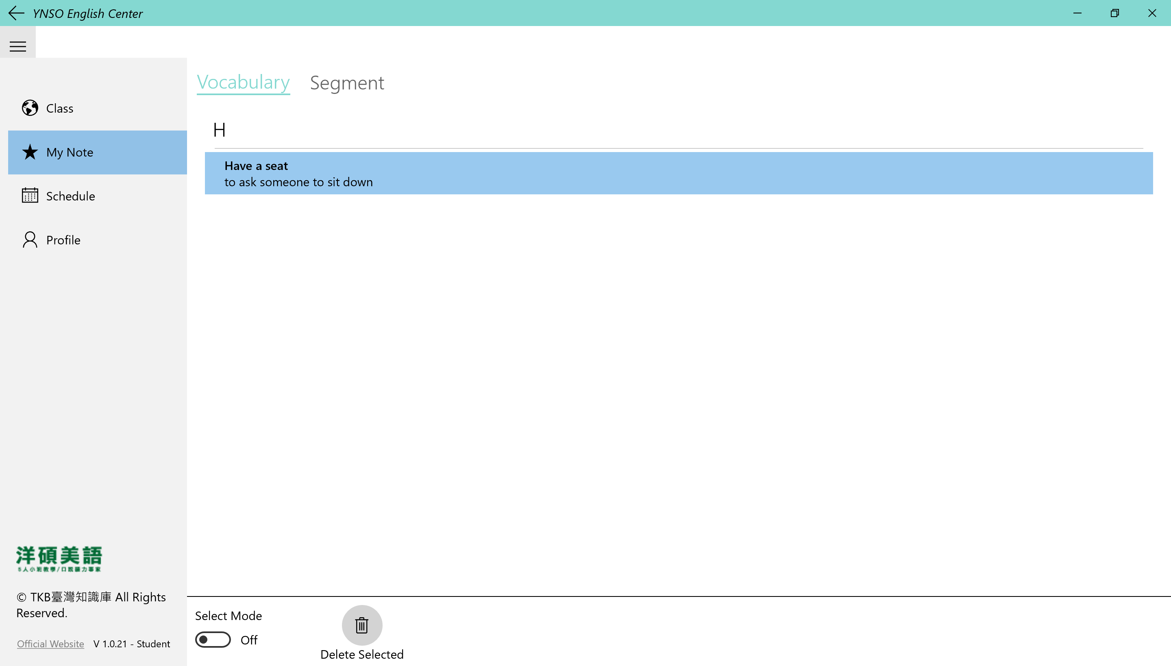Restore down the application window
Image resolution: width=1171 pixels, height=666 pixels.
(1114, 13)
